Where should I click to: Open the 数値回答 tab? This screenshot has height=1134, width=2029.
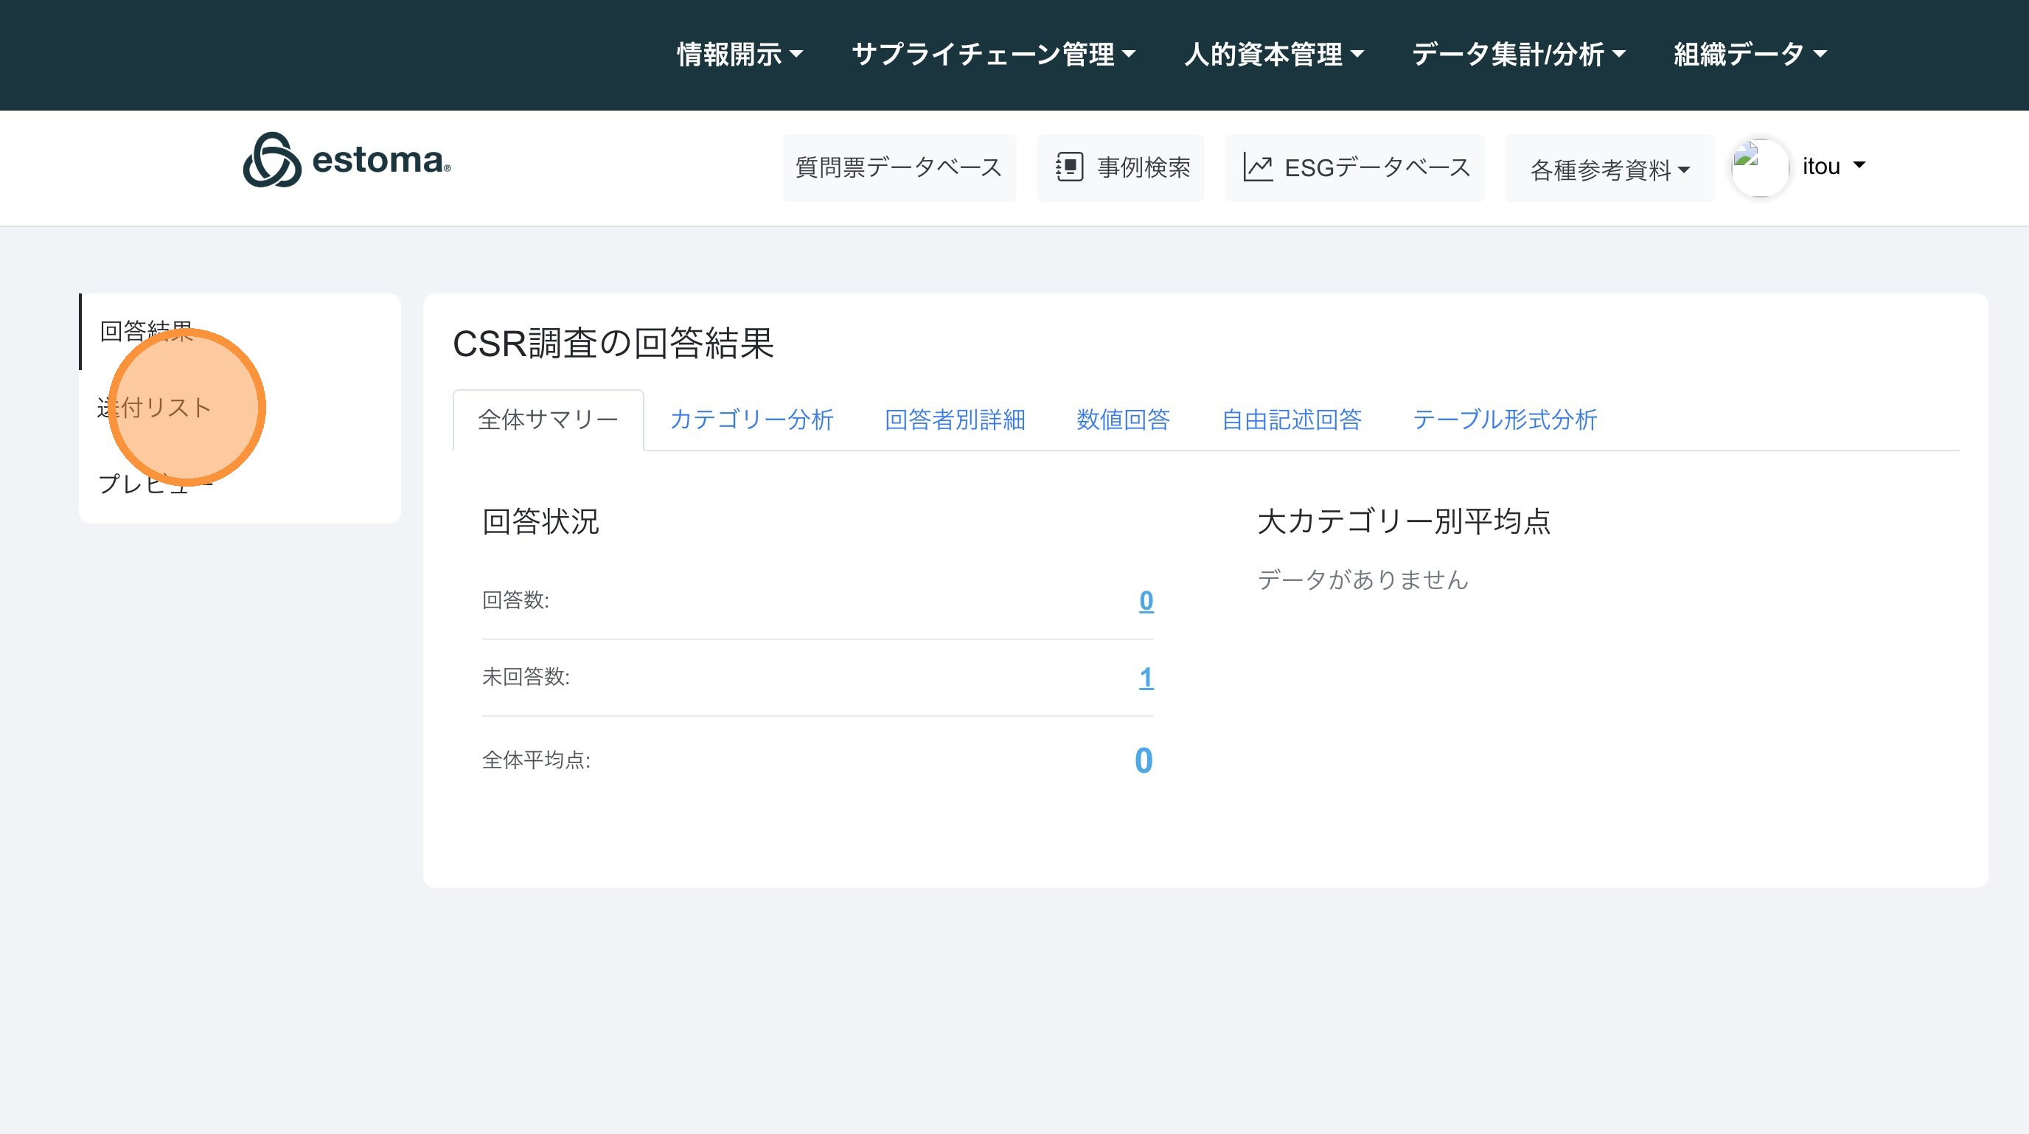click(1123, 420)
